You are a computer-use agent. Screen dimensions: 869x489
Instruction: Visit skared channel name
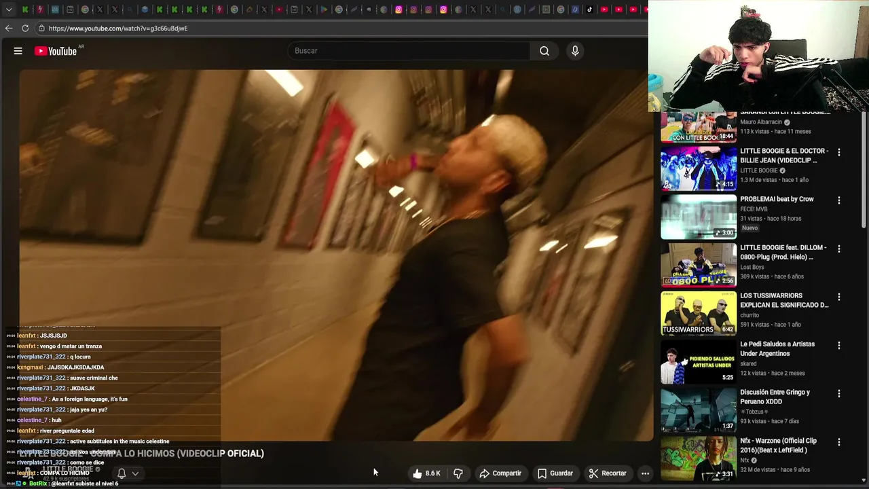point(748,363)
